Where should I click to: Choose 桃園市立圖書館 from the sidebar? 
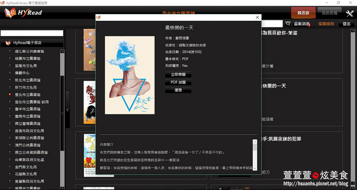pos(29,58)
